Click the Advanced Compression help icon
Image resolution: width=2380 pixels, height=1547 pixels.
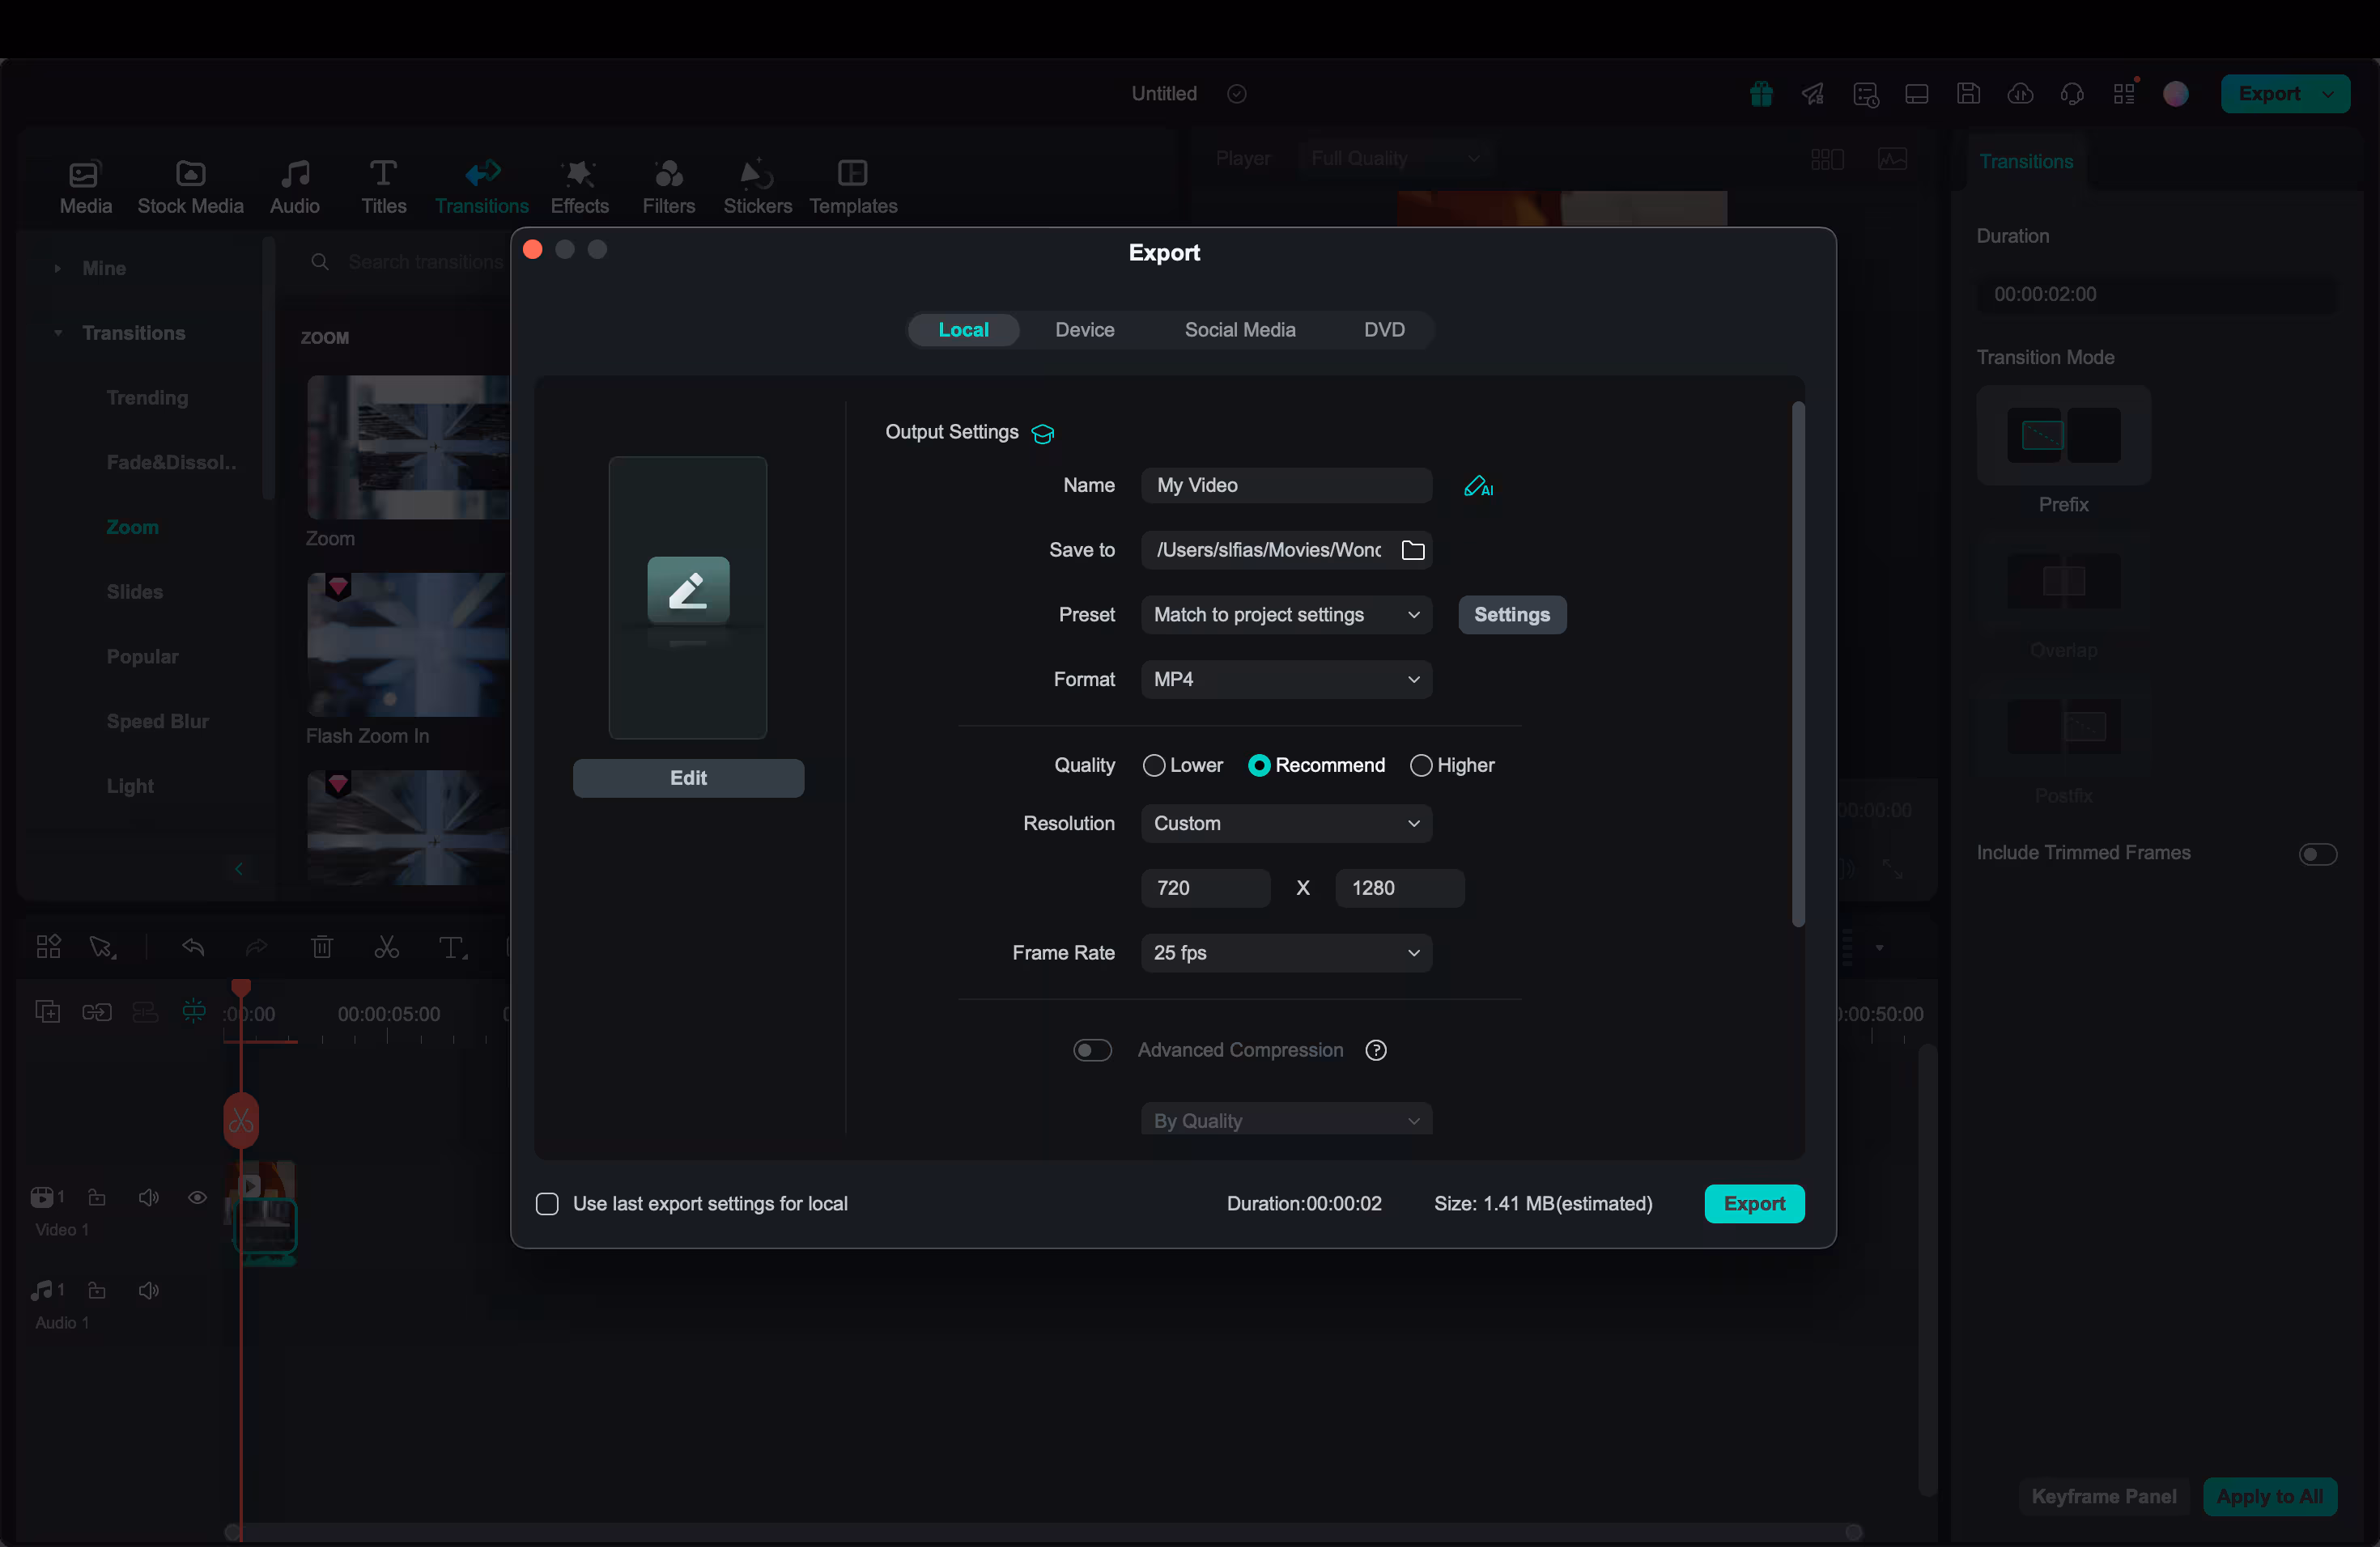[x=1375, y=1050]
